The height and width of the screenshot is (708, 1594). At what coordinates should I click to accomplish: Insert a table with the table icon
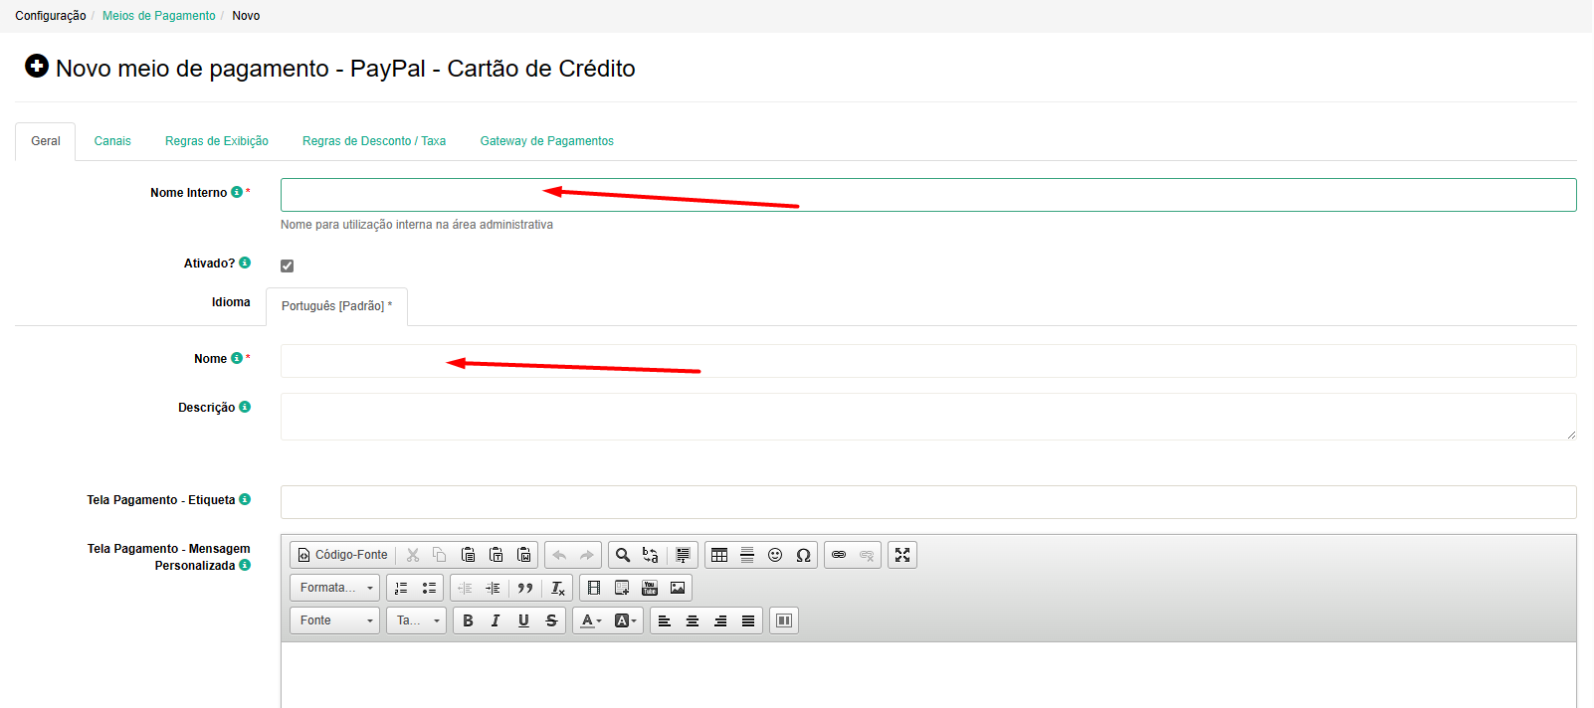719,555
